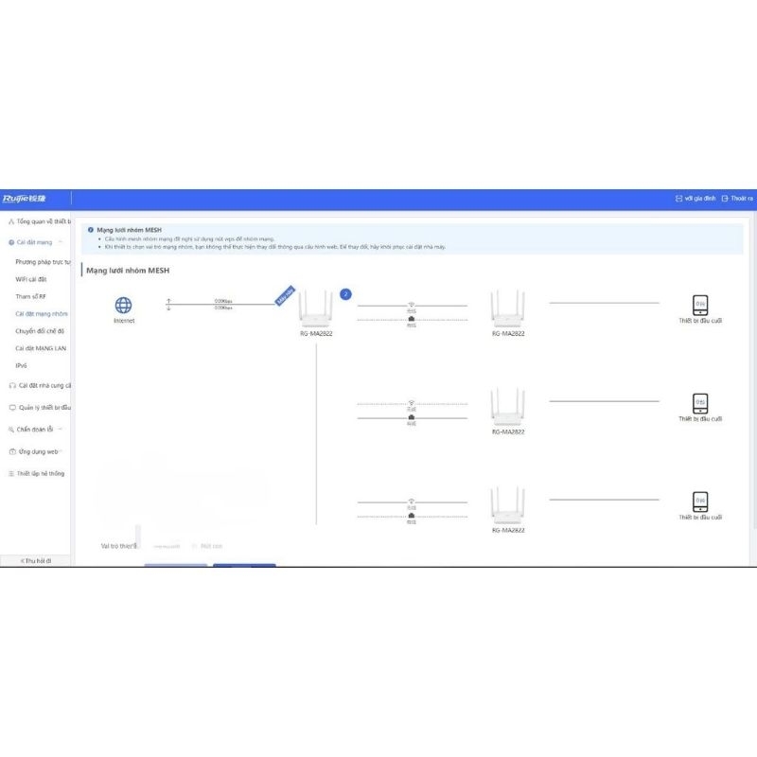The width and height of the screenshot is (757, 757).
Task: Click the blue info icon in MESH notice
Action: (91, 230)
